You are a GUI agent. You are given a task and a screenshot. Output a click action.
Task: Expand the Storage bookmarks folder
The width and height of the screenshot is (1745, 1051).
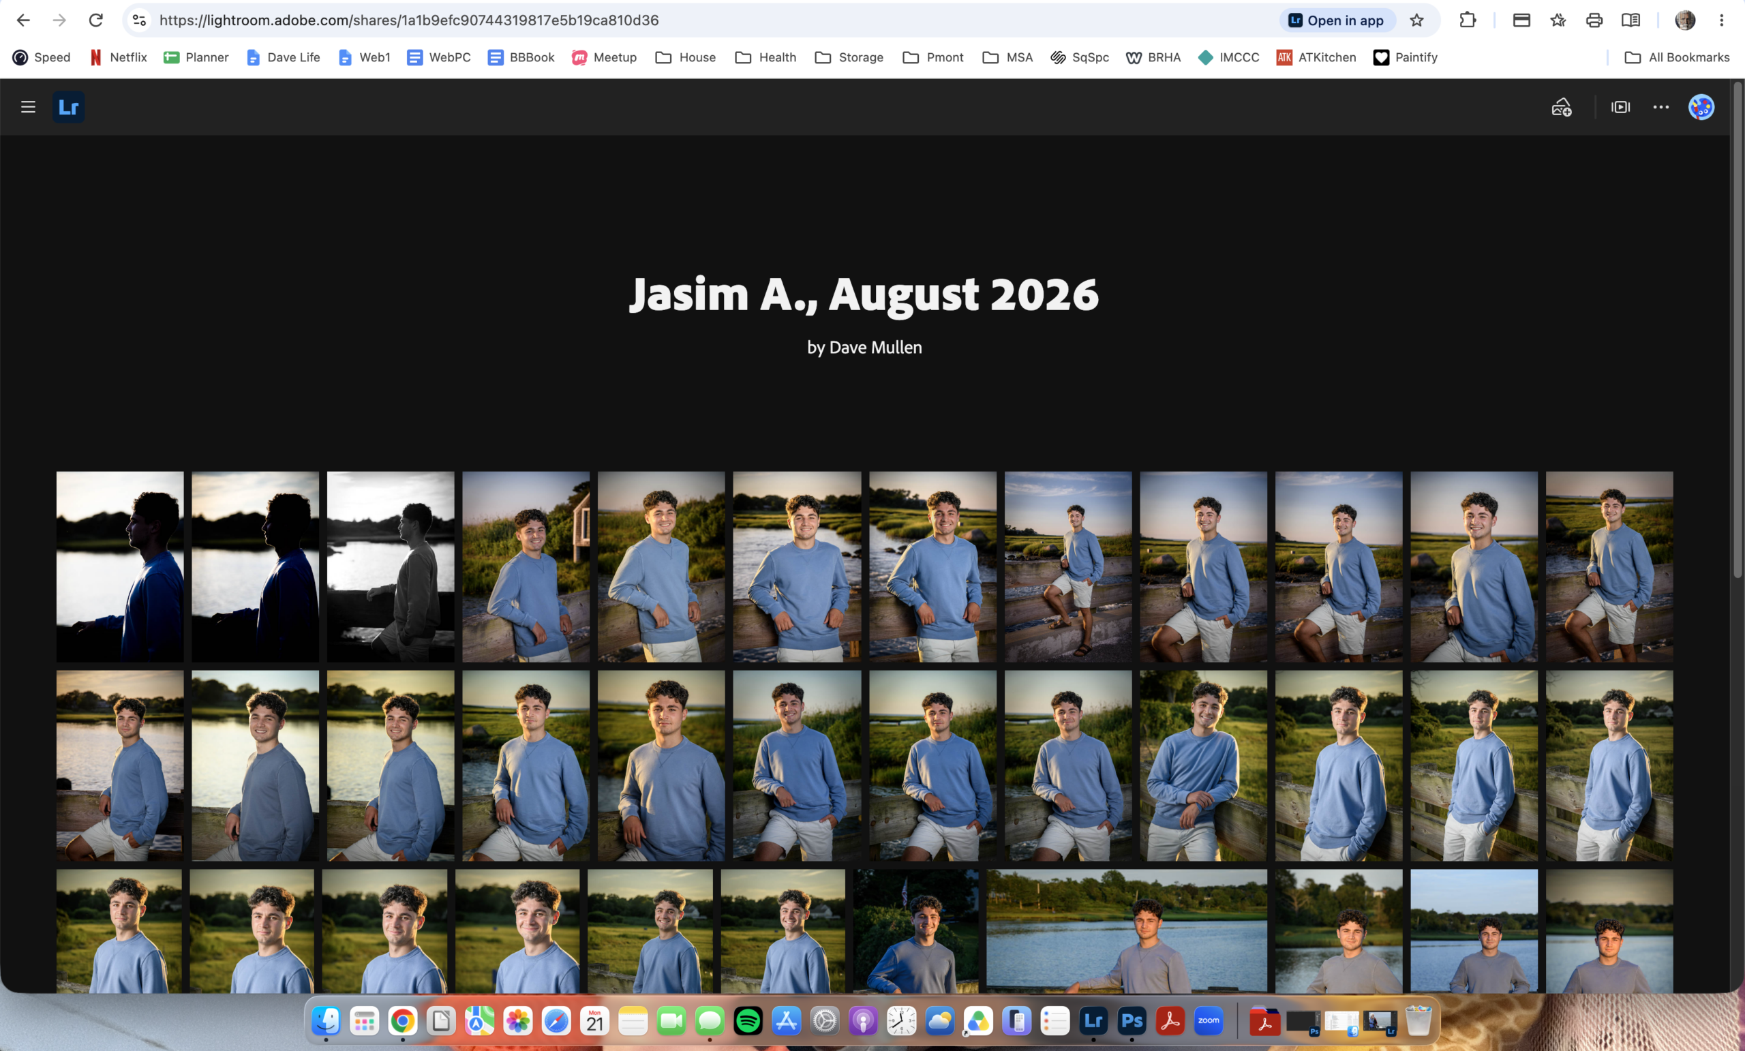tap(849, 57)
